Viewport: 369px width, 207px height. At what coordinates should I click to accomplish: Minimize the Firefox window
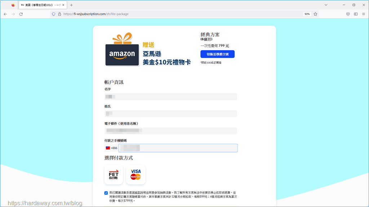(x=344, y=5)
